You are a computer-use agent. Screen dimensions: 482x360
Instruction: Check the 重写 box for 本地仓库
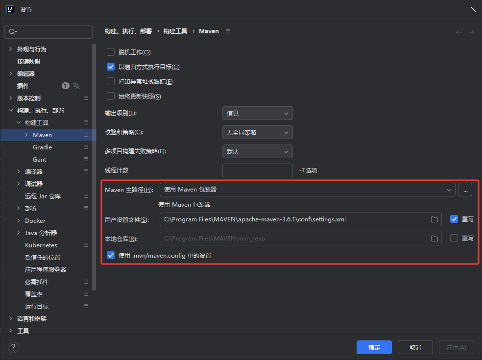[454, 239]
